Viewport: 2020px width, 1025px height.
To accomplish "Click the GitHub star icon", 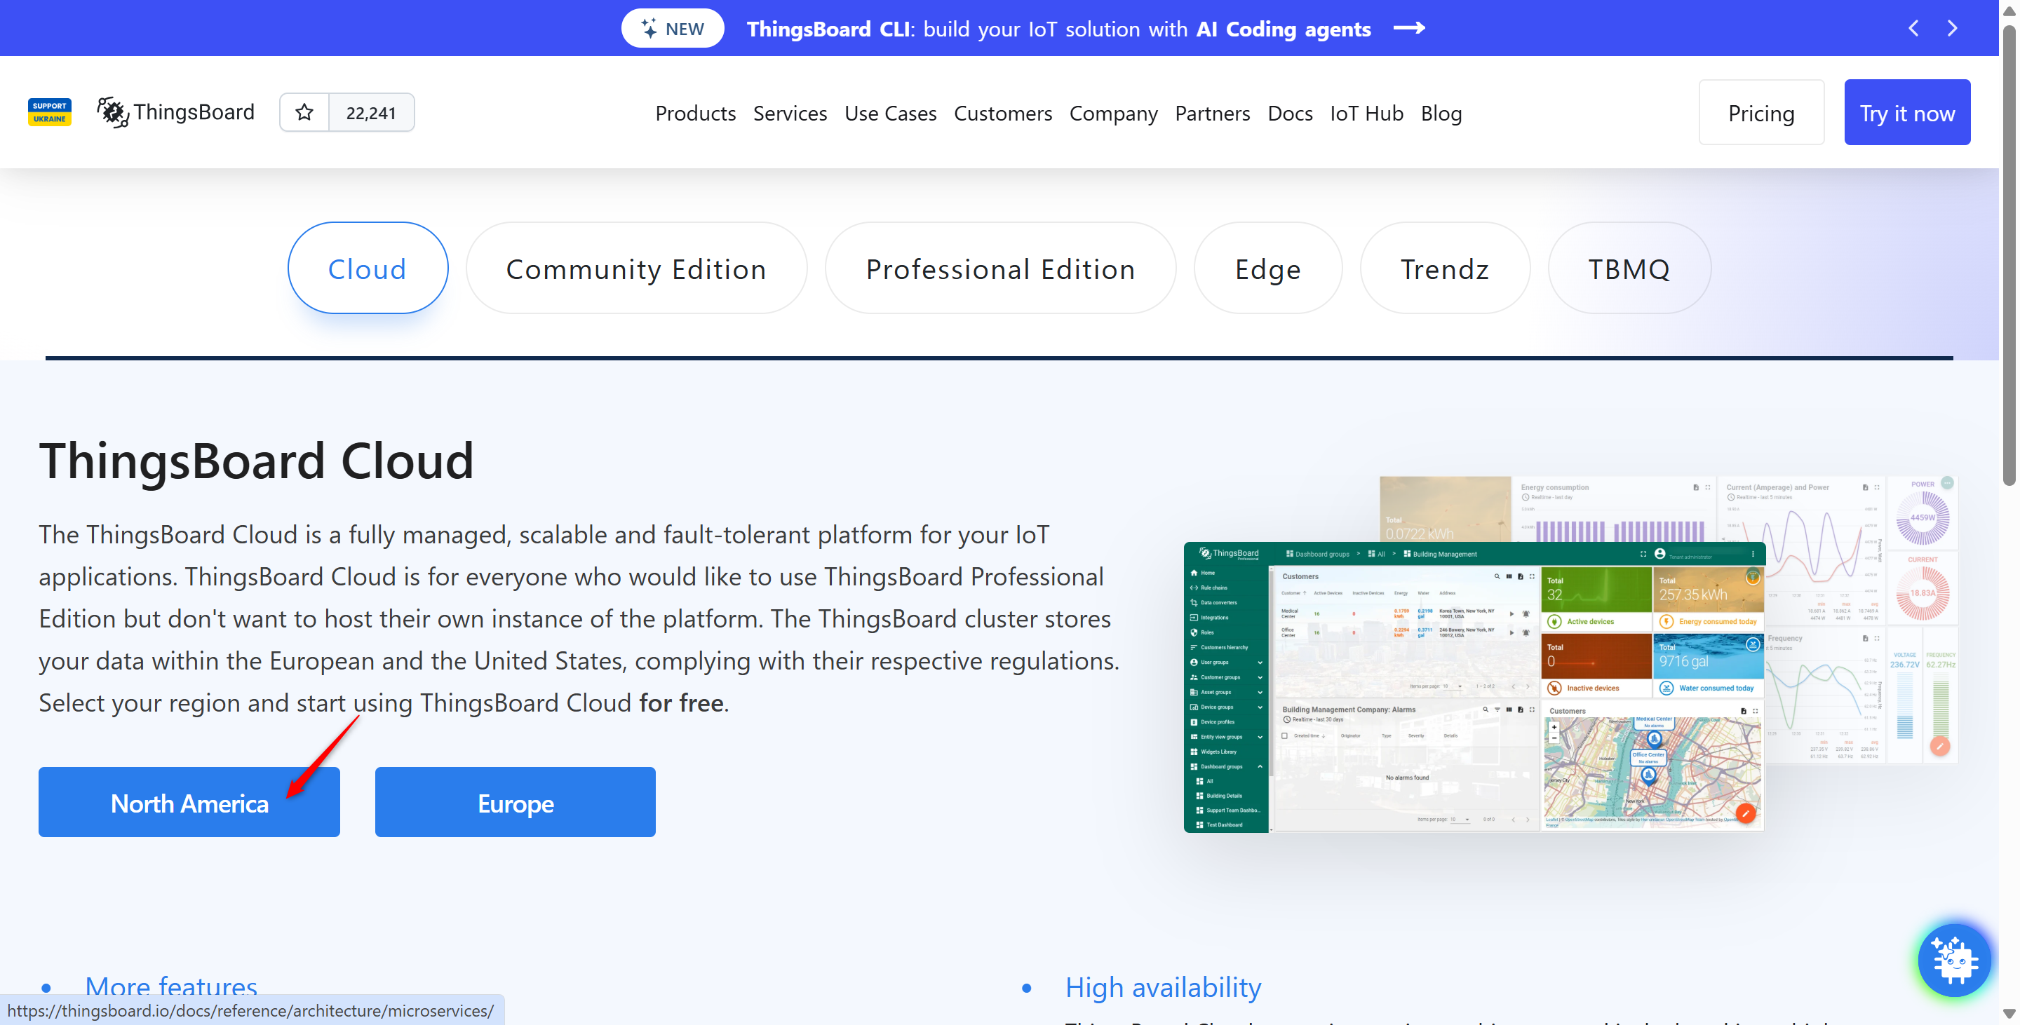I will [x=304, y=113].
